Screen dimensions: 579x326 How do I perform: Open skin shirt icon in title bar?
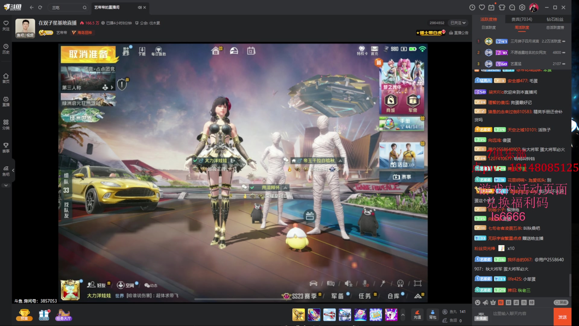[502, 7]
